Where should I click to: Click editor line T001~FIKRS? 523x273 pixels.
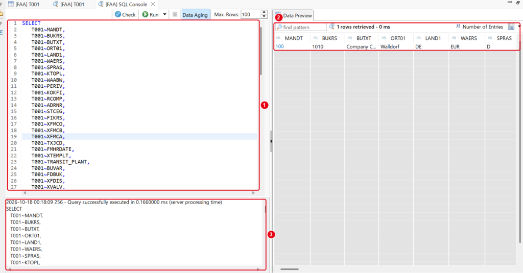click(x=48, y=118)
